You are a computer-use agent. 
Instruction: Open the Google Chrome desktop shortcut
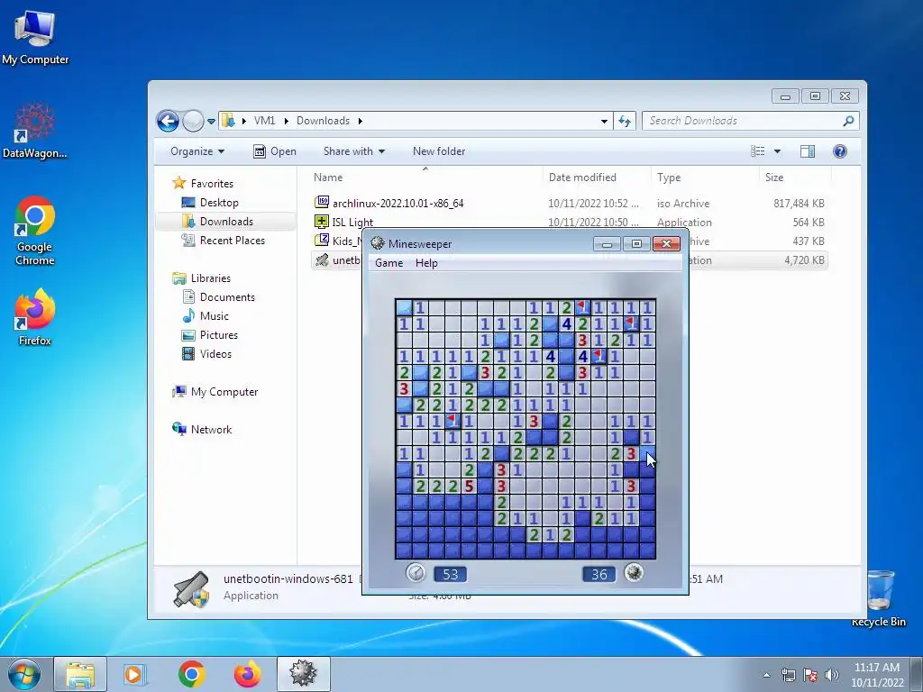point(35,231)
